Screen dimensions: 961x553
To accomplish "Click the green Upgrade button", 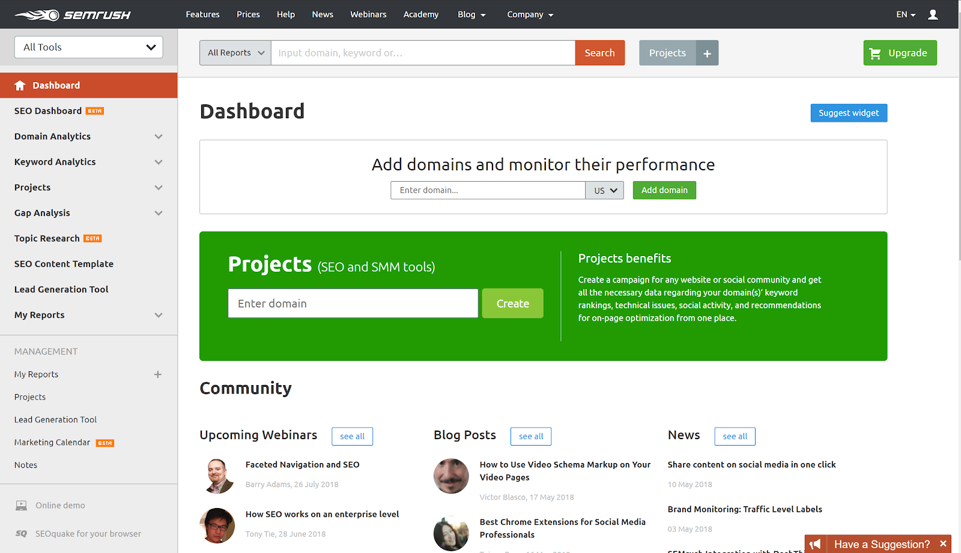I will (900, 53).
